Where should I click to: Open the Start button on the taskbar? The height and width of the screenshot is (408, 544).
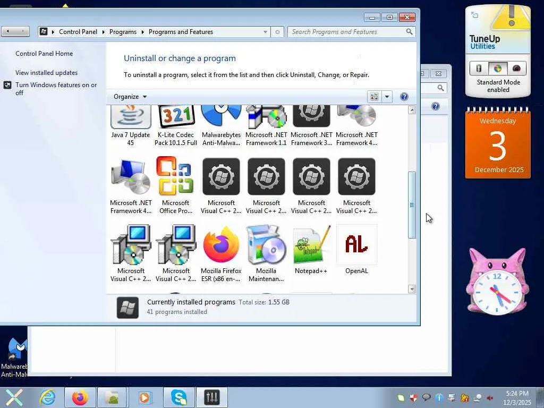[x=14, y=397]
